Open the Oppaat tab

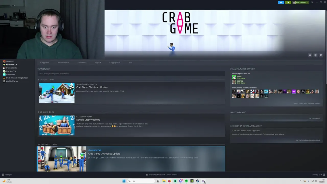98,63
